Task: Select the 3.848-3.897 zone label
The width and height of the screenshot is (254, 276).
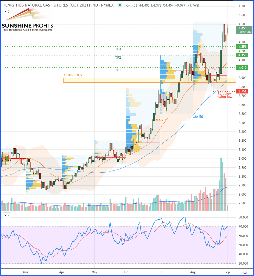Action: (x=73, y=75)
